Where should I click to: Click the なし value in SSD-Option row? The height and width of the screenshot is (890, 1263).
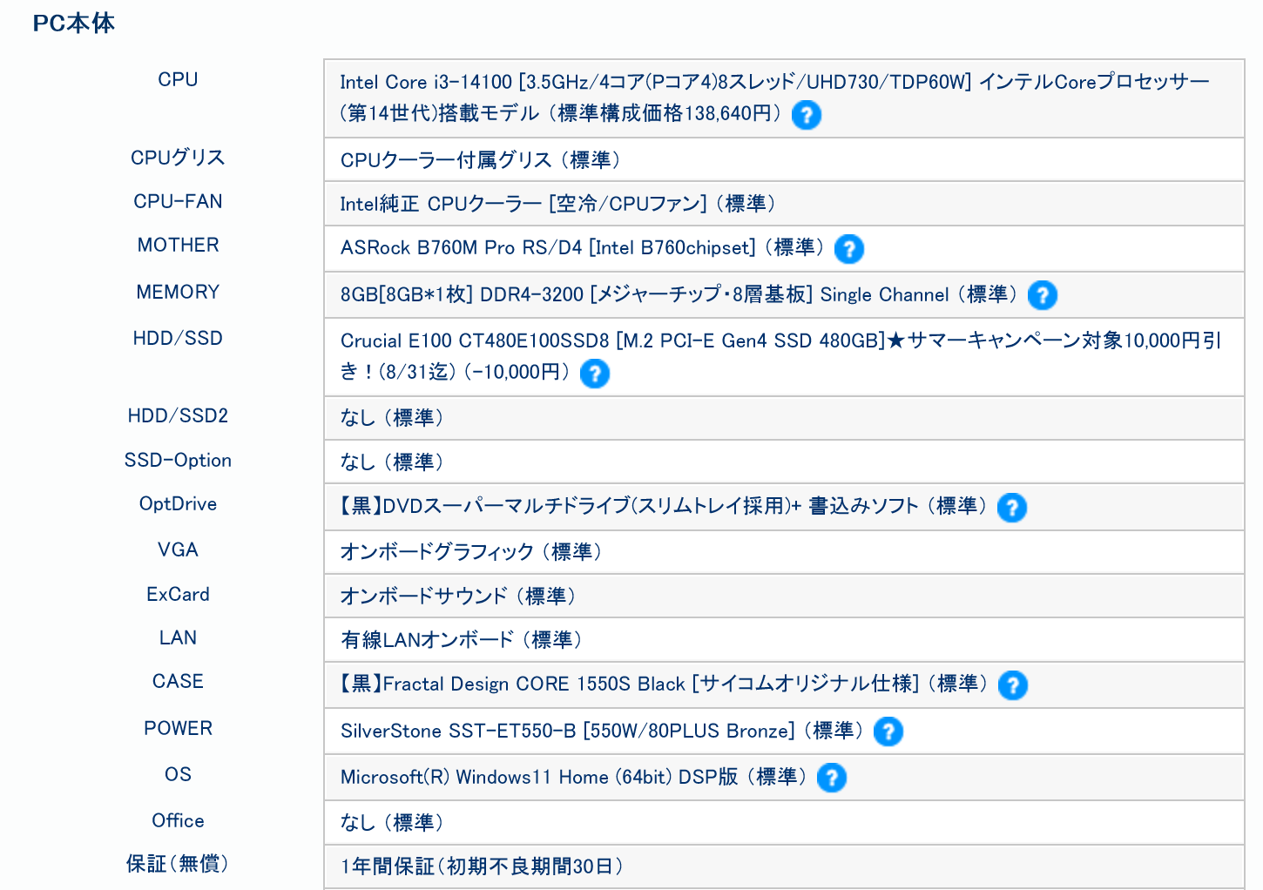[392, 462]
